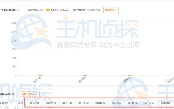Check the 捆绑销售 checkbox

(93, 103)
